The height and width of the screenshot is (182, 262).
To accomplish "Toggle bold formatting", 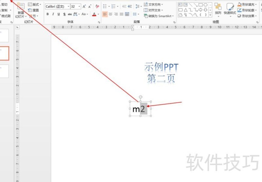I will [x=47, y=14].
